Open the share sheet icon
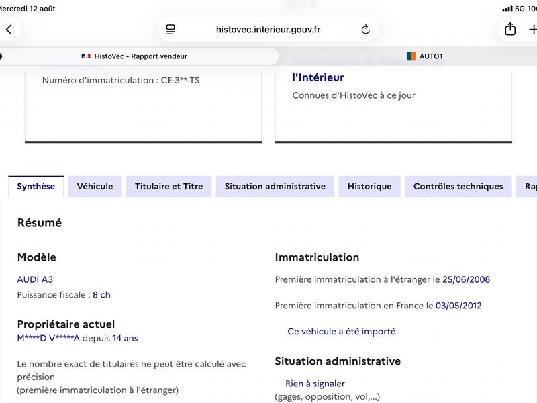This screenshot has width=537, height=403. tap(510, 29)
